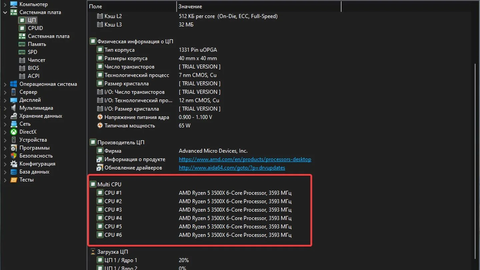The image size is (480, 270).
Task: Click the ACPI icon
Action: pos(22,76)
